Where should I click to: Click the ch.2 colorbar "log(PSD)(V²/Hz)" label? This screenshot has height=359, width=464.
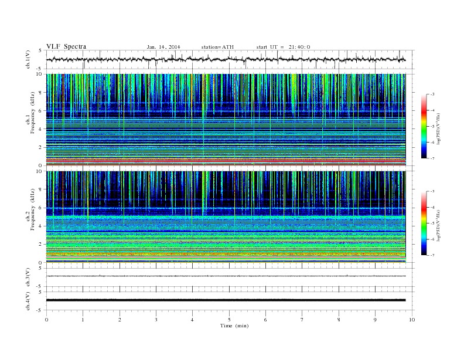click(438, 226)
